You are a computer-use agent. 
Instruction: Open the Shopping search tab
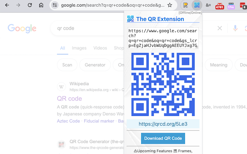[119, 48]
